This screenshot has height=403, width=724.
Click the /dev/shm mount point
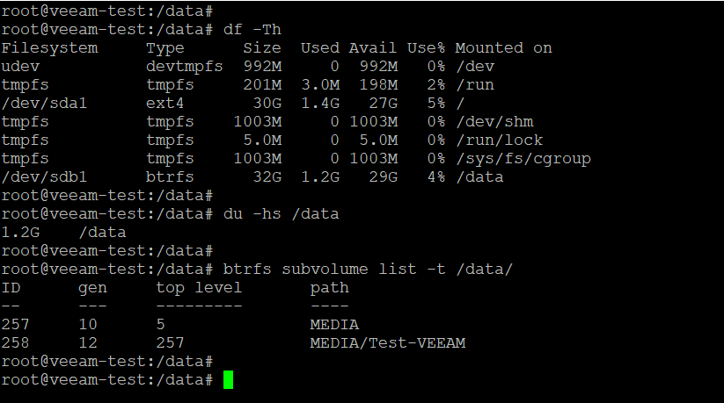494,122
